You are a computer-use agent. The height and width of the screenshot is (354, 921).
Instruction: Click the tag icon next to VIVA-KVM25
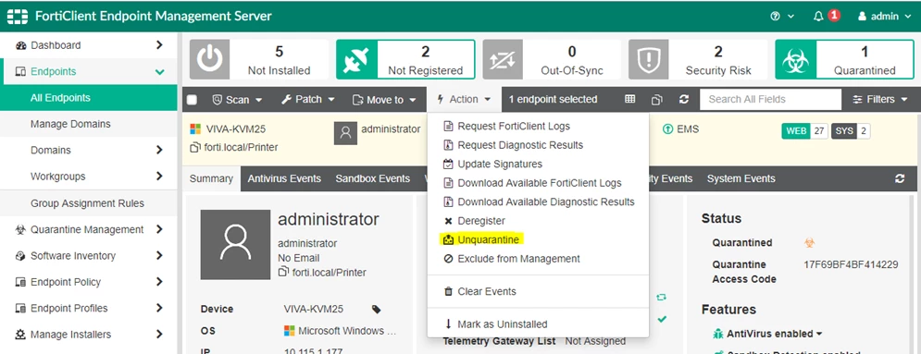click(x=376, y=309)
